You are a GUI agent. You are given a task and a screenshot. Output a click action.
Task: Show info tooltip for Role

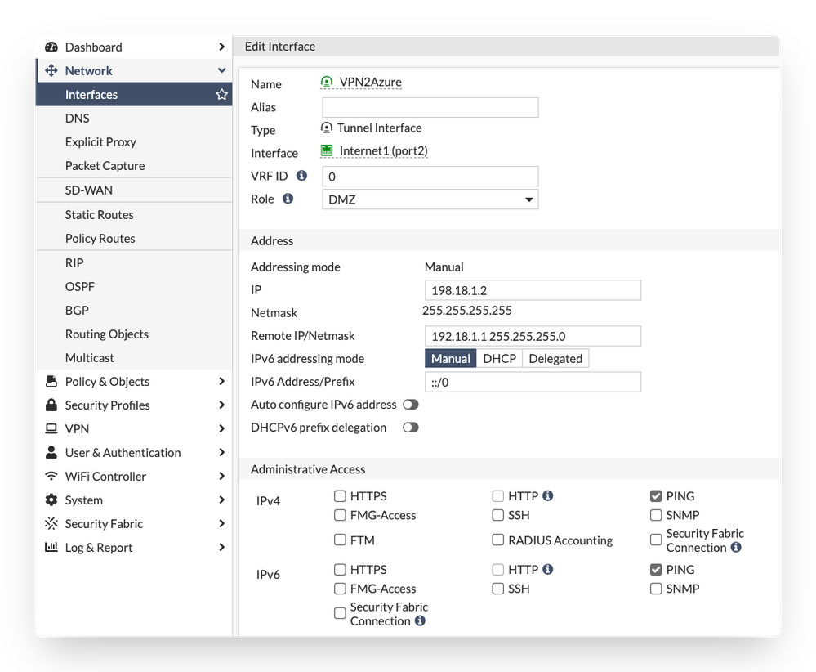(x=288, y=199)
